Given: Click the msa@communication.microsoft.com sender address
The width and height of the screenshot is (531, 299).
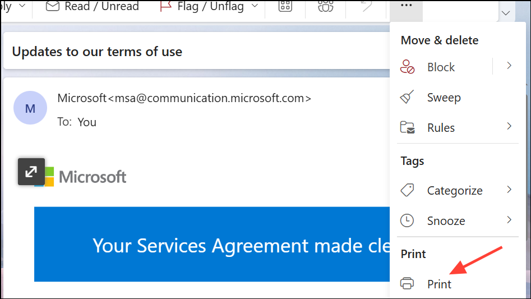Looking at the screenshot, I should pyautogui.click(x=209, y=99).
